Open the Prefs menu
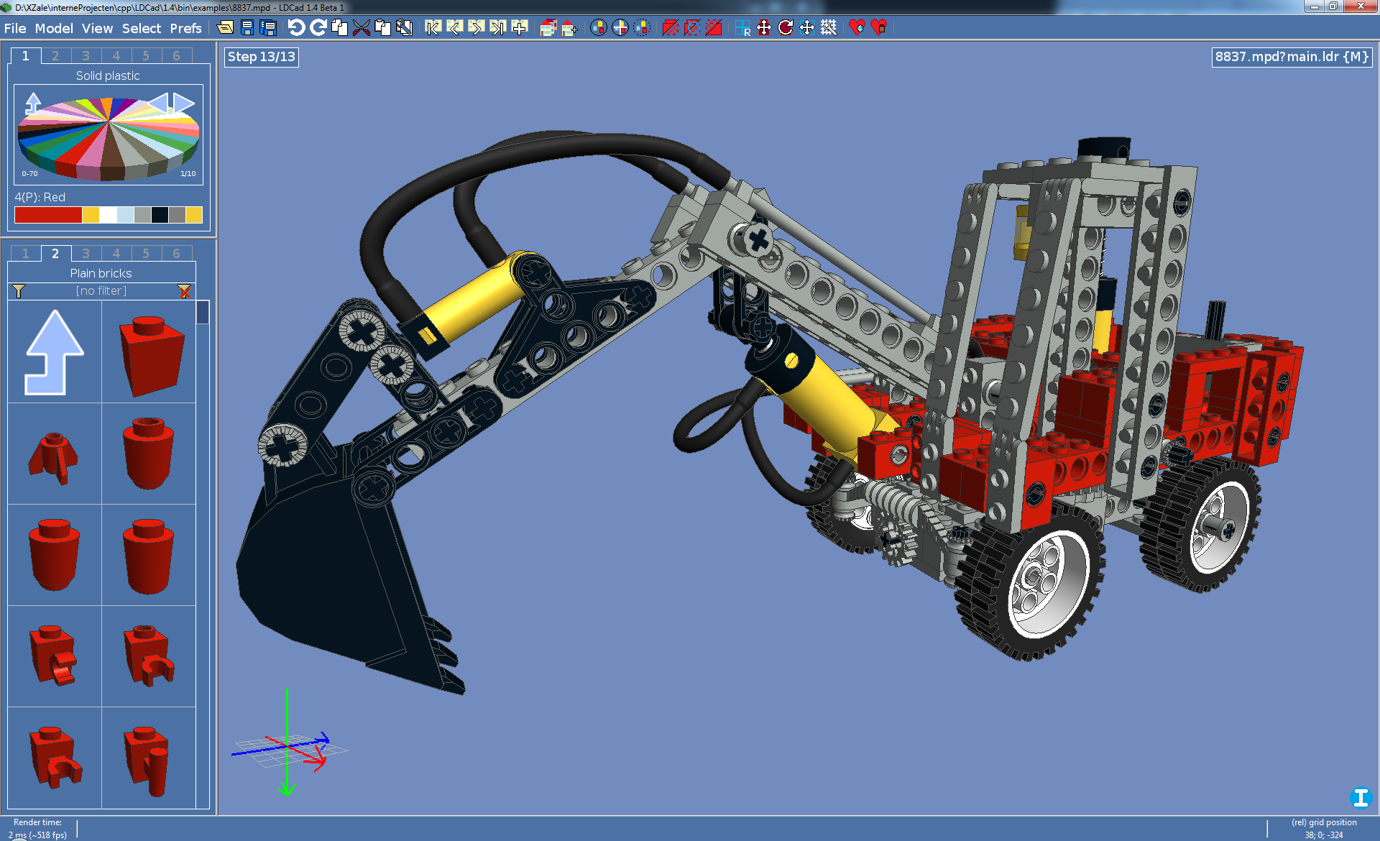Screen dimensions: 1380x841 (x=185, y=28)
